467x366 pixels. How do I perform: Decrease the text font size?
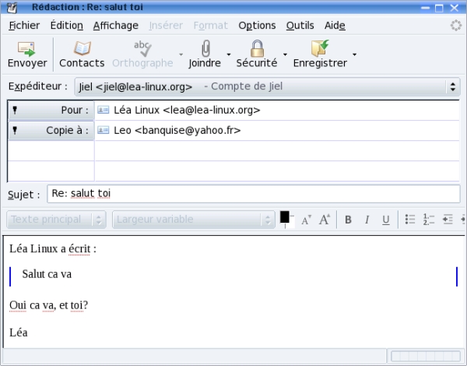tap(306, 220)
